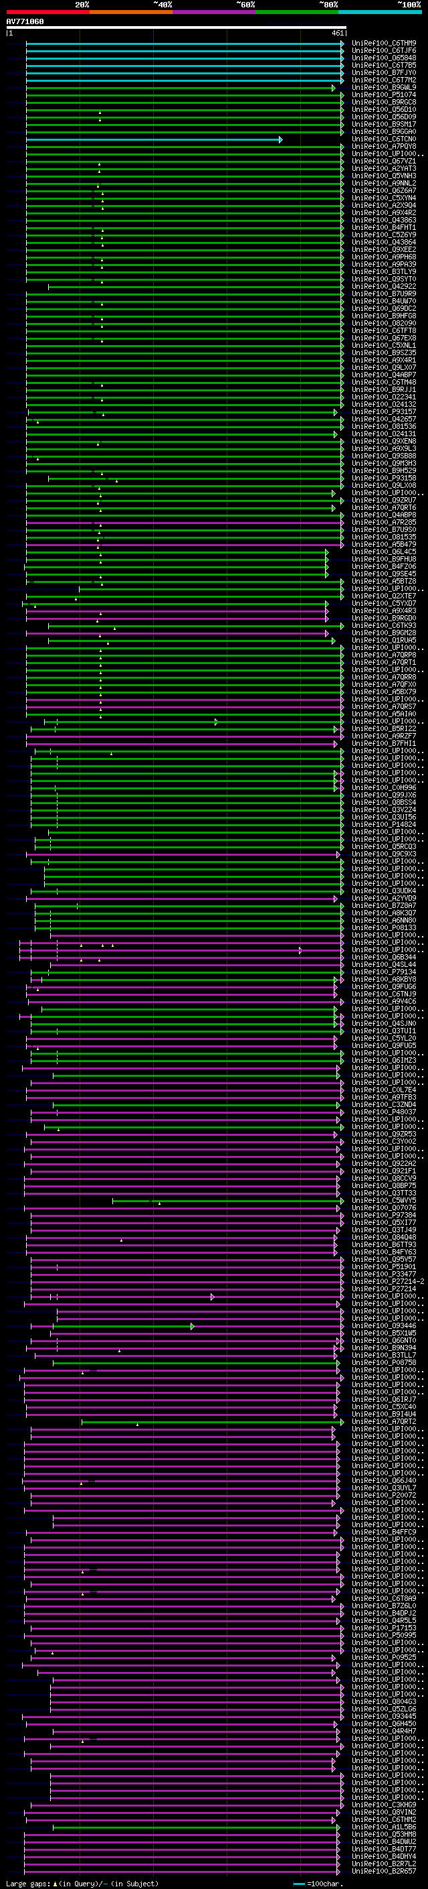Click the orange ~40% identity legend segment
Viewport: 428px width, 1889px height.
coord(131,12)
